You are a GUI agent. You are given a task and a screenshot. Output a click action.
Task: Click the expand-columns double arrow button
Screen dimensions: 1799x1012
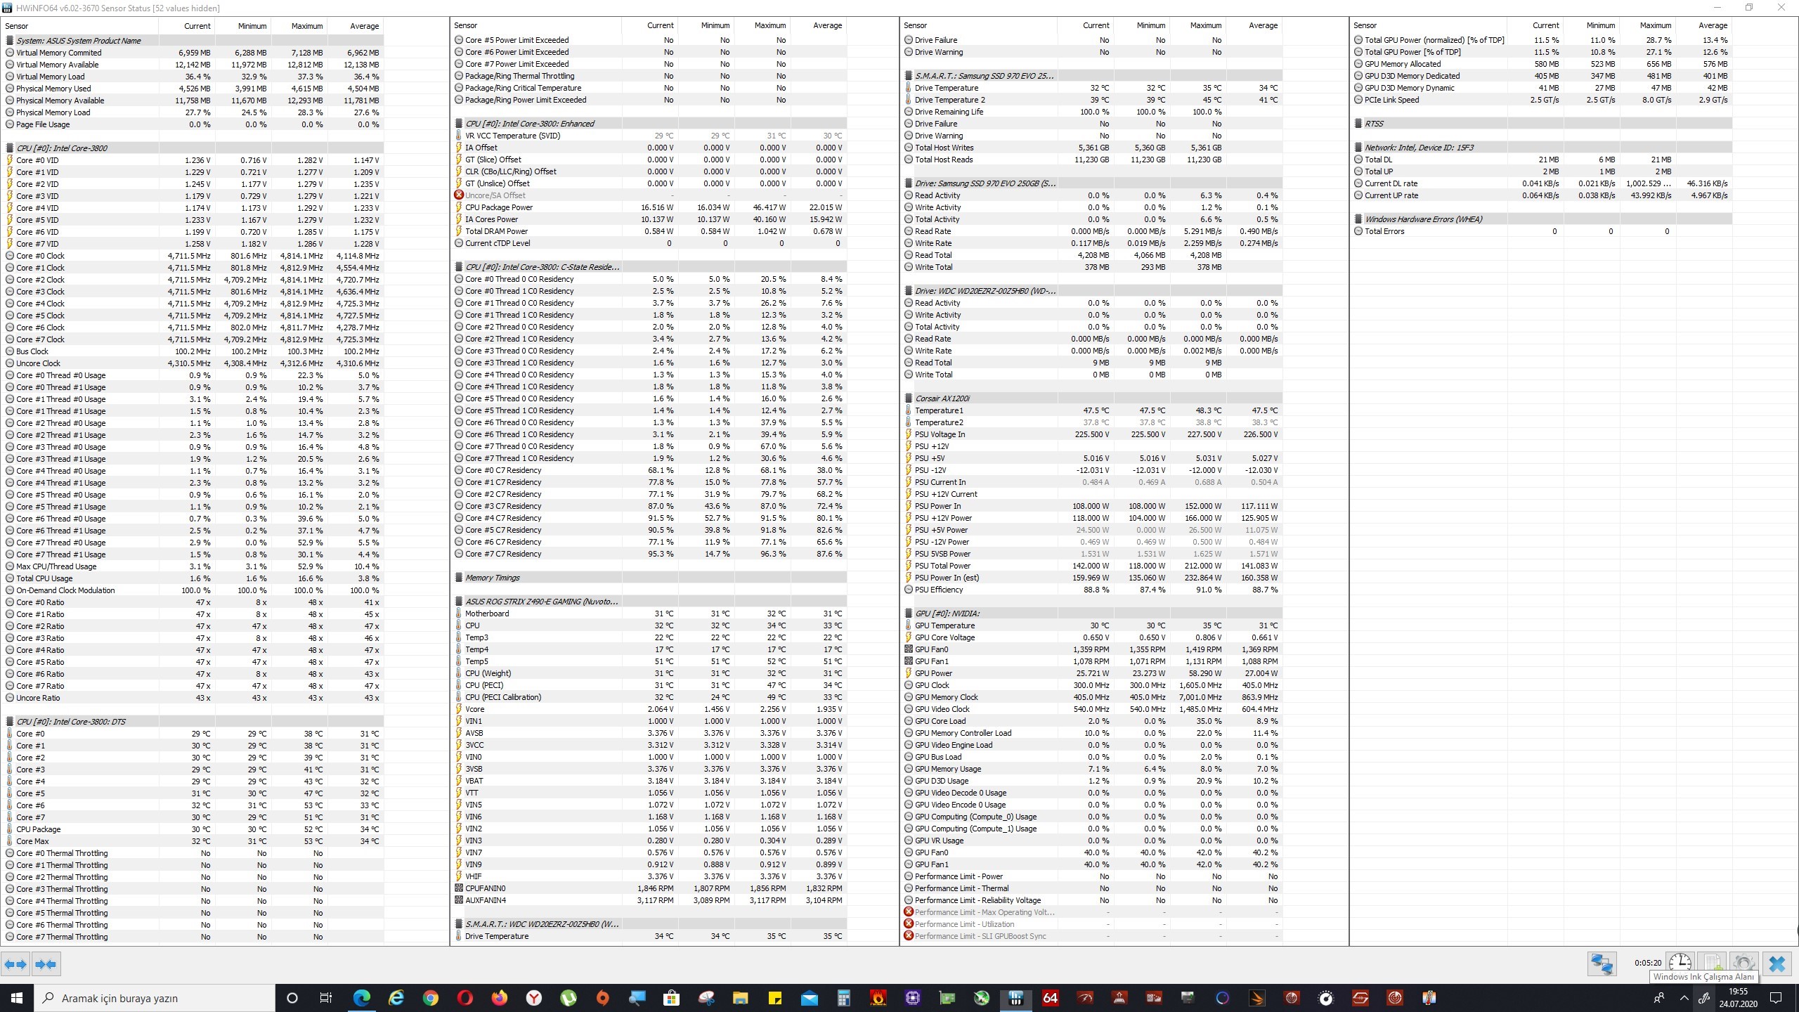point(15,964)
